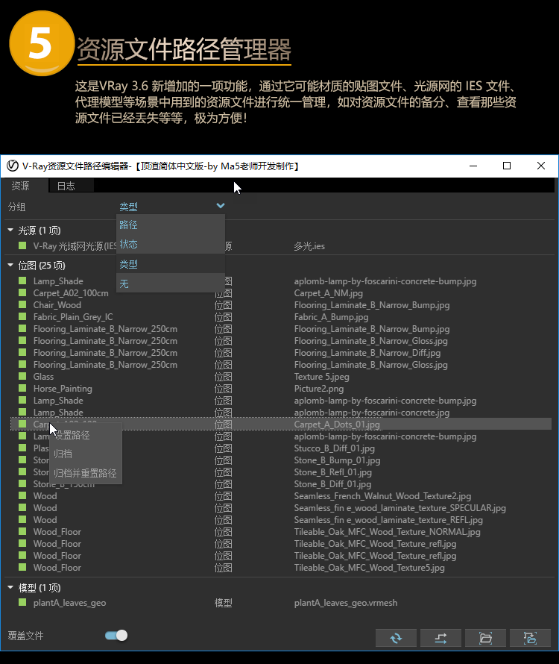The image size is (559, 664).
Task: Click the archive folder icon button
Action: coord(485,638)
